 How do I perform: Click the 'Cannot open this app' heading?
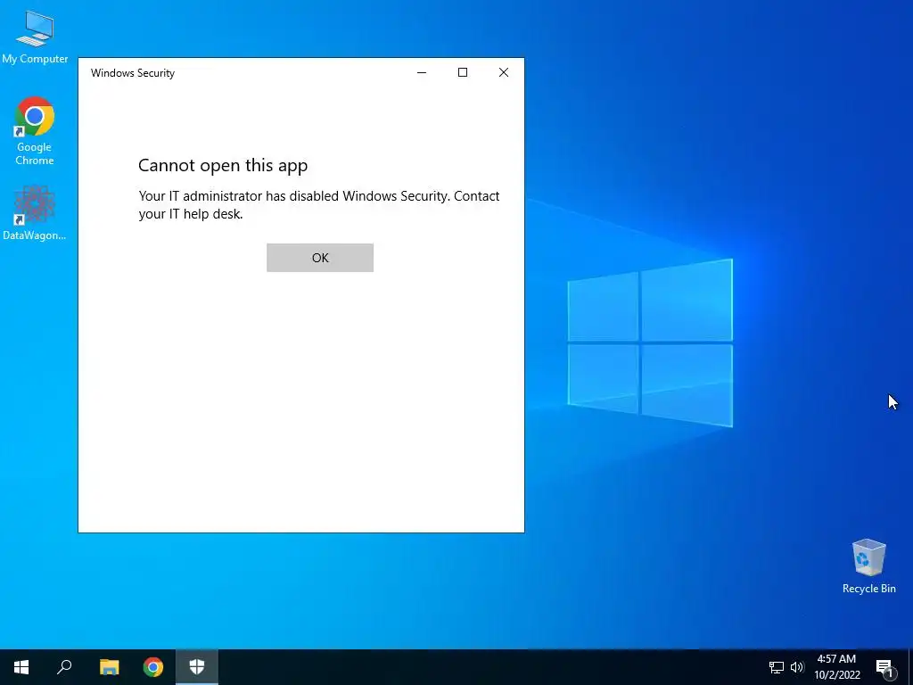pyautogui.click(x=223, y=165)
